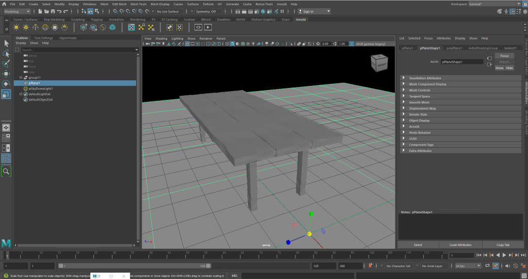Select the Select tool arrow in toolbox
Screen dimensions: 528x279
(6, 43)
